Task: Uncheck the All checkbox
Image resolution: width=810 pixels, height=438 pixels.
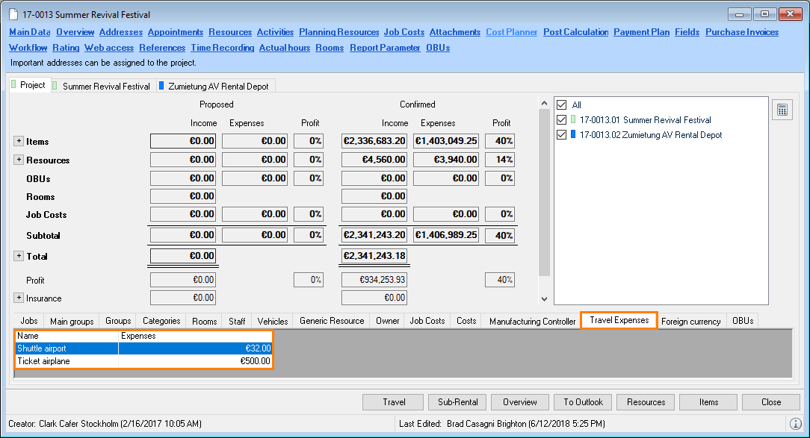Action: pyautogui.click(x=562, y=105)
